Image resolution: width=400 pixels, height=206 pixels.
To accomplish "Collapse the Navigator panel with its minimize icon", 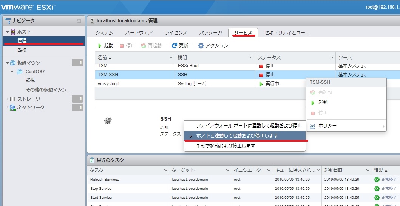I will coord(79,21).
